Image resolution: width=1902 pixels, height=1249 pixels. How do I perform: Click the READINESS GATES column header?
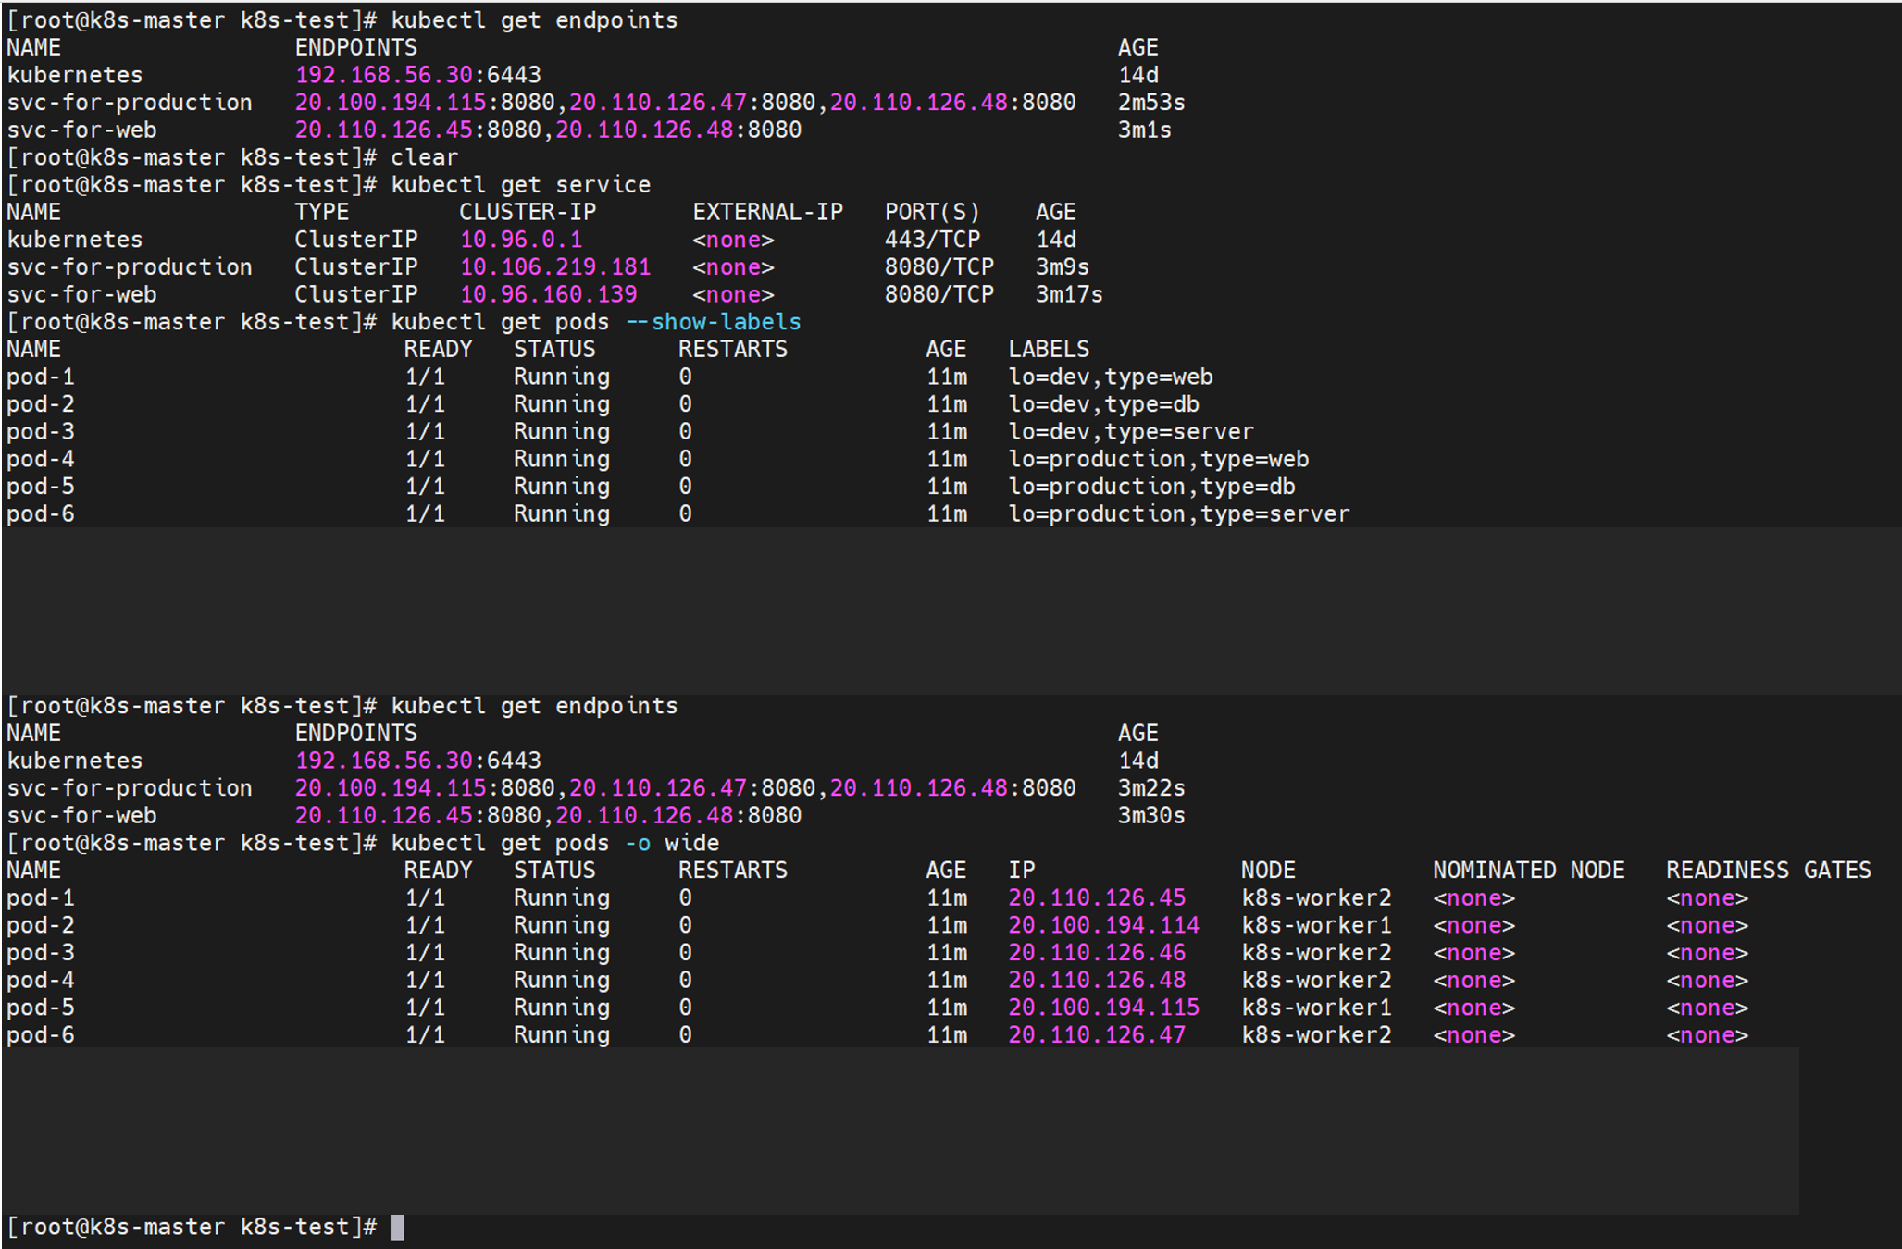coord(1768,871)
